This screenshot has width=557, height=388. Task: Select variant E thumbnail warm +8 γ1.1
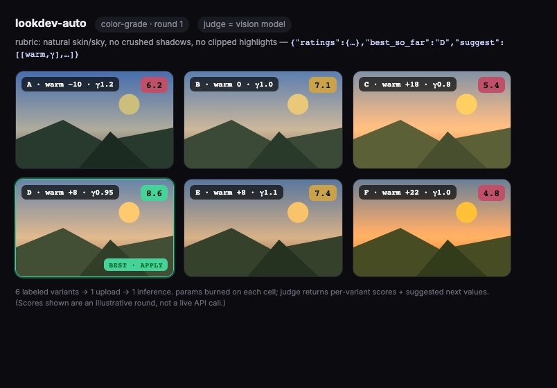pos(263,228)
